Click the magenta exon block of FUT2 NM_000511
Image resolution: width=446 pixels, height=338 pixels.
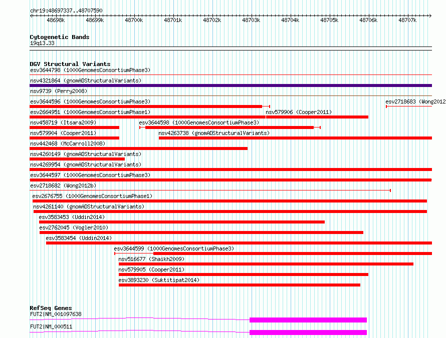coord(308,332)
